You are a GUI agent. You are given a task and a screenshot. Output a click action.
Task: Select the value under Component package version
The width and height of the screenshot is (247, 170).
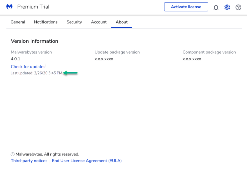click(x=192, y=59)
